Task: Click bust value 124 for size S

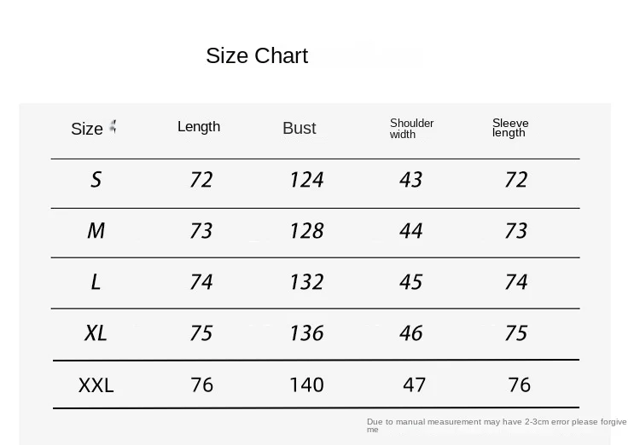Action: (306, 180)
